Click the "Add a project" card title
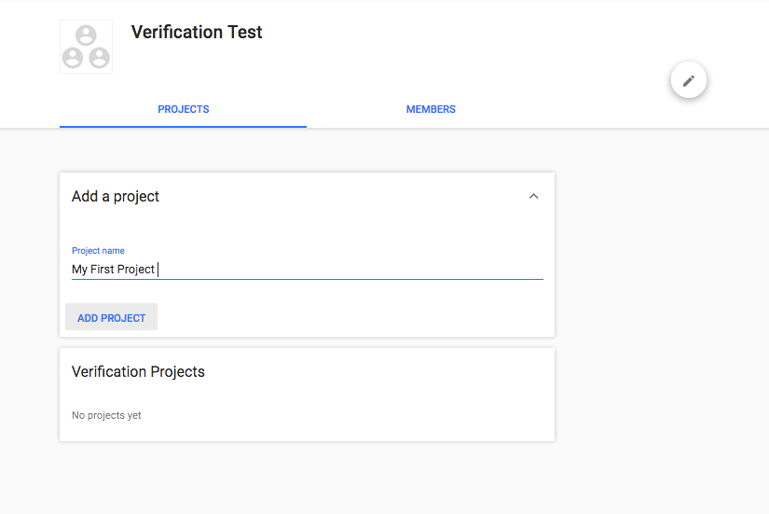Image resolution: width=769 pixels, height=514 pixels. pos(116,197)
